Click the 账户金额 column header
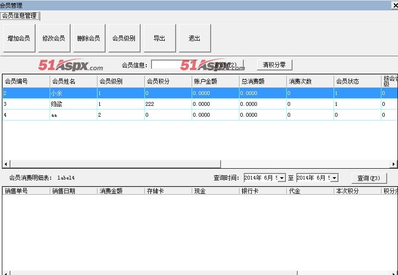This screenshot has width=398, height=275. [215, 81]
